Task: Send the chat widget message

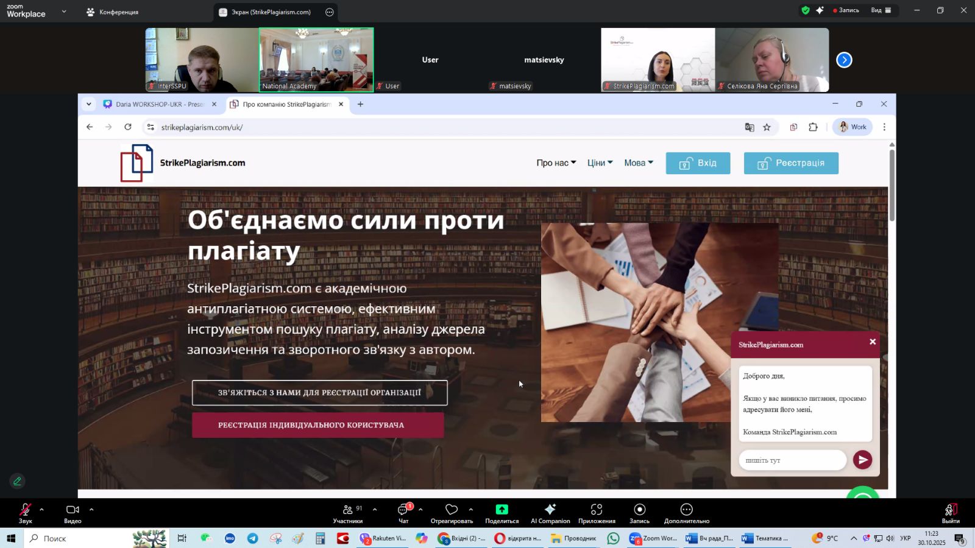Action: click(x=862, y=460)
